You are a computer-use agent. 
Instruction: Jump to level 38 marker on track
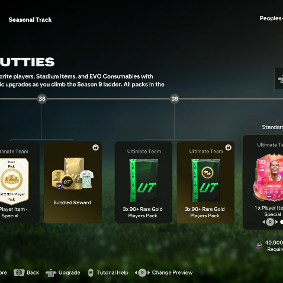coord(42,99)
